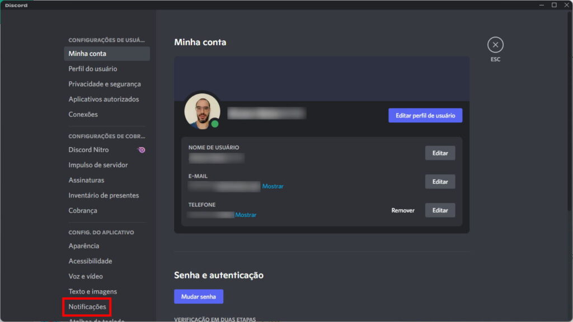573x322 pixels.
Task: Select Minha conta in sidebar
Action: (x=87, y=54)
